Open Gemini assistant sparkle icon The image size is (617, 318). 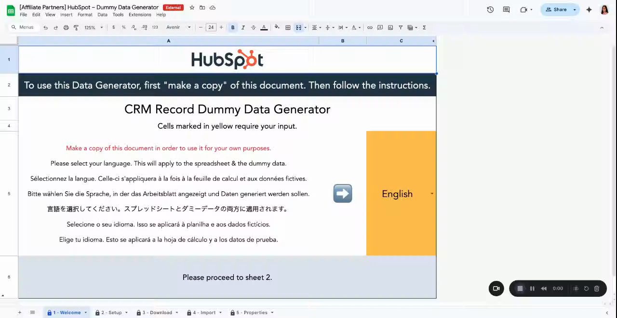point(589,10)
